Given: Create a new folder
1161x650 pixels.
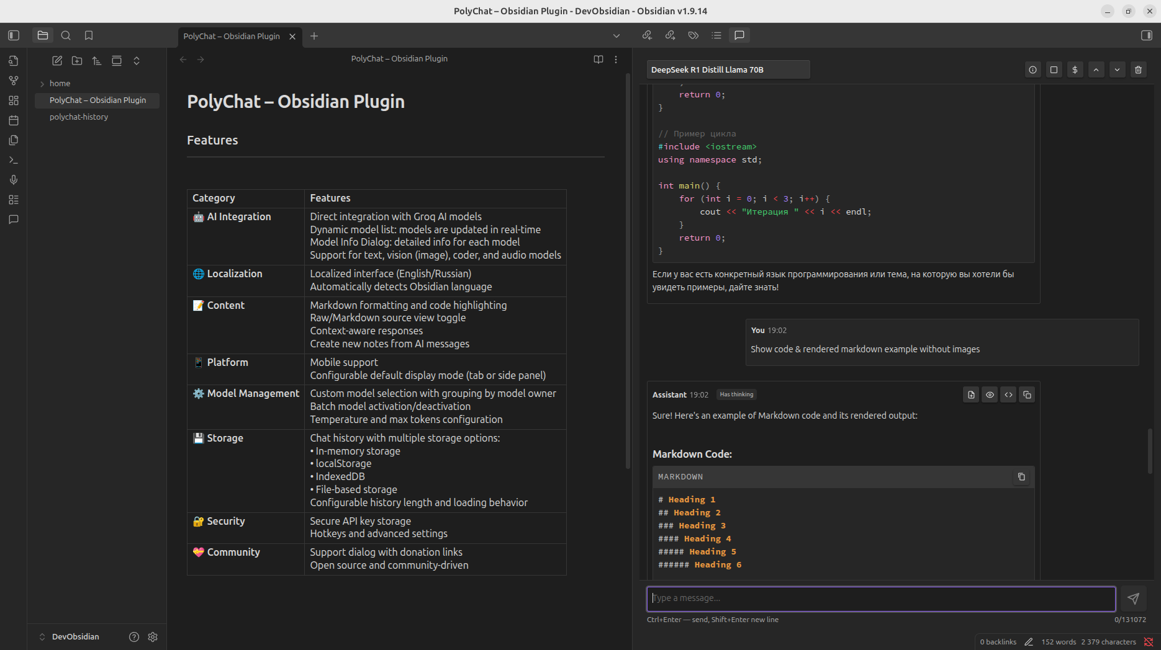Looking at the screenshot, I should (77, 61).
